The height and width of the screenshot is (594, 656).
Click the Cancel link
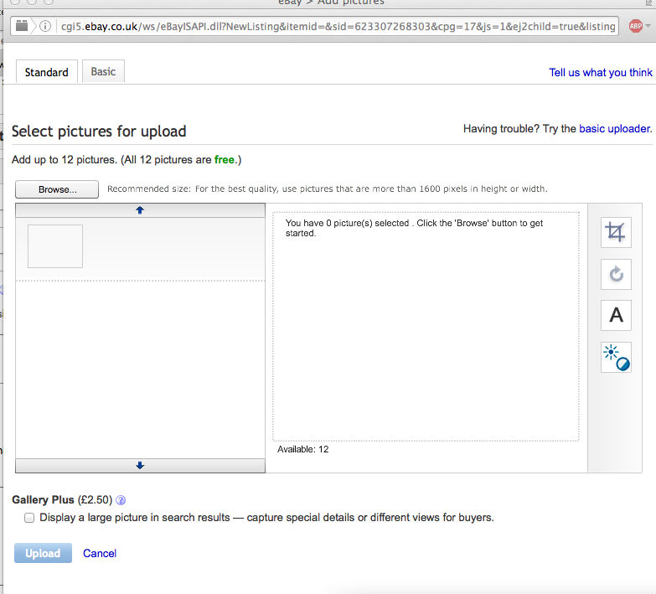point(100,553)
